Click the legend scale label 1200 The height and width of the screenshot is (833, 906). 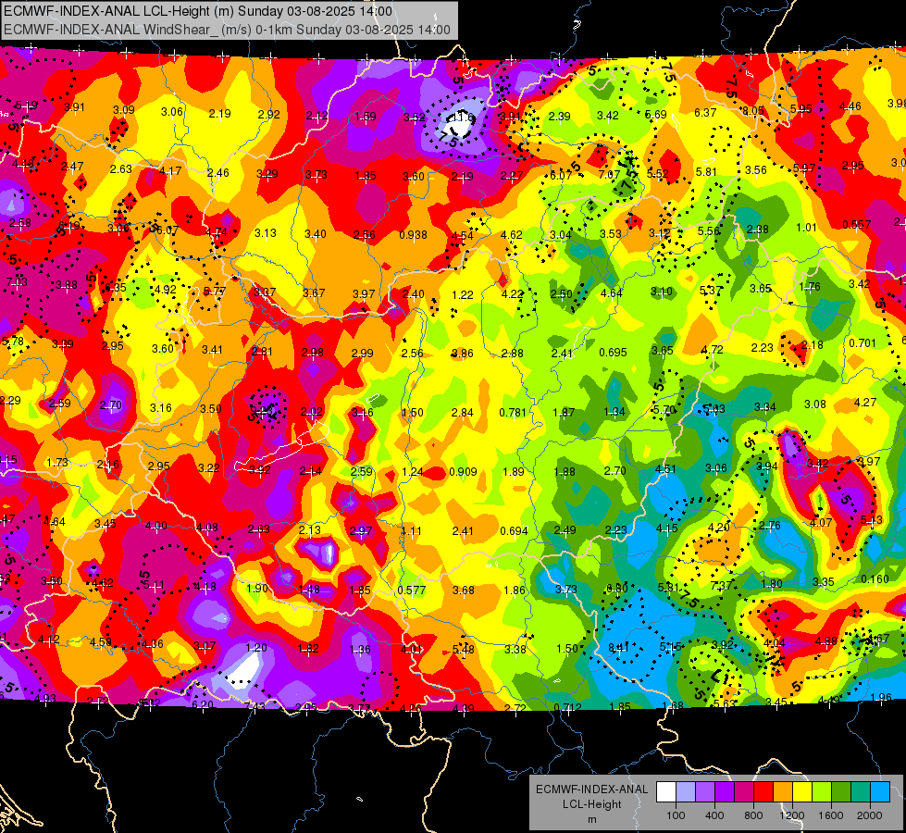(791, 815)
